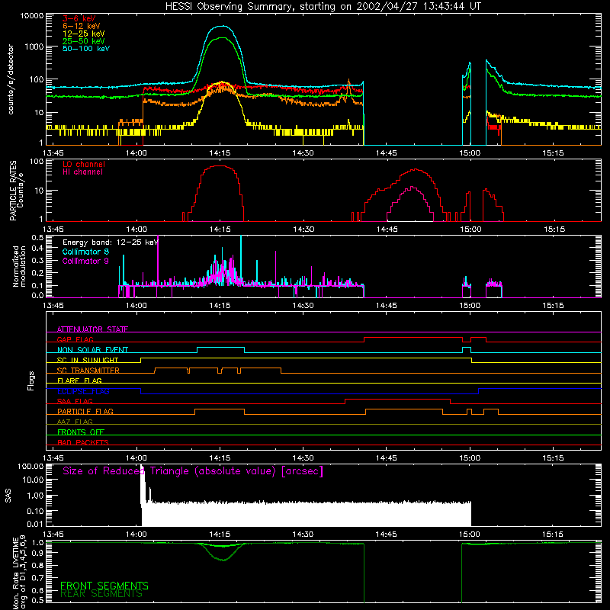Select the '25-50 keV' legend label

coord(84,41)
